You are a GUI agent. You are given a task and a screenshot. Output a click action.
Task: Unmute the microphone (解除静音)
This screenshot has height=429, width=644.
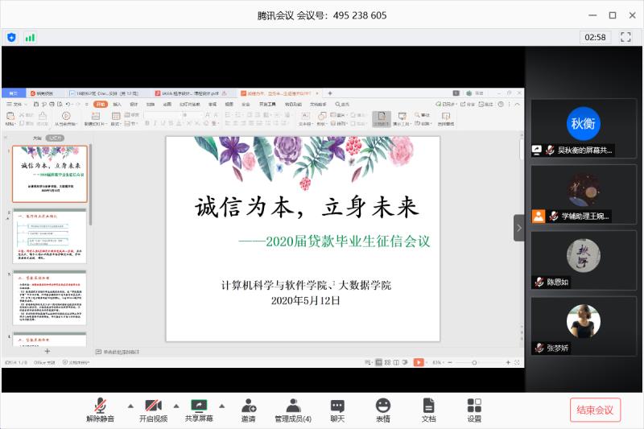(x=101, y=409)
